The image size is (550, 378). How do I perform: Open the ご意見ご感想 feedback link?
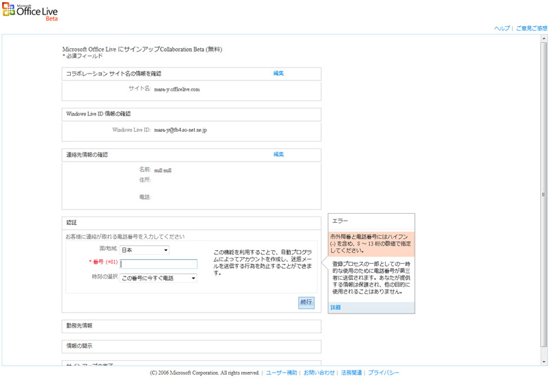tap(531, 28)
